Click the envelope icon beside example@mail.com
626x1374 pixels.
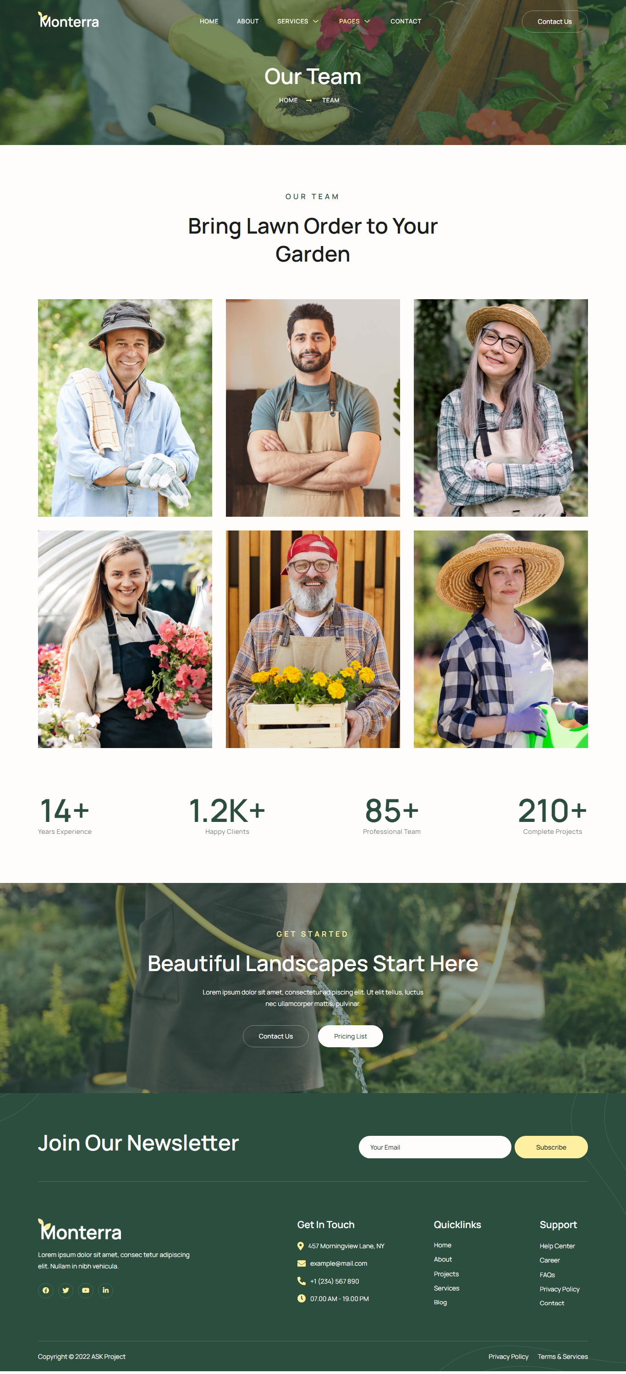[x=301, y=1263]
